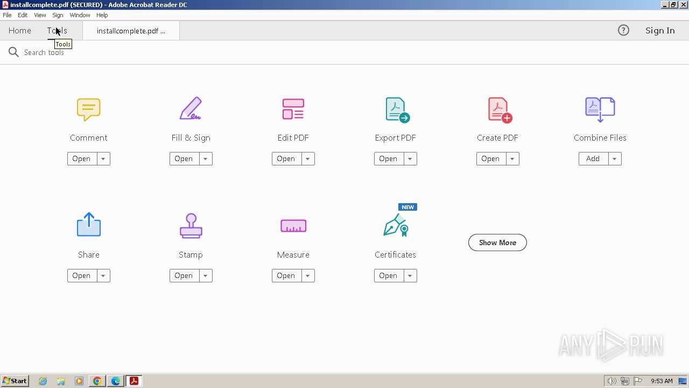Screen dimensions: 689x388
Task: Open the File menu
Action: click(7, 15)
